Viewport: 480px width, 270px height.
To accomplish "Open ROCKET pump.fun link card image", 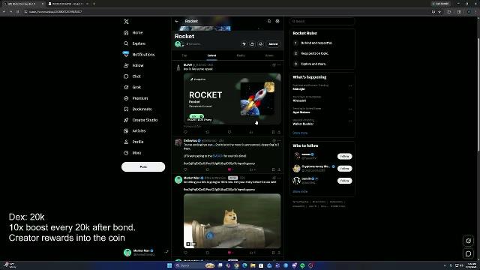I will point(232,98).
